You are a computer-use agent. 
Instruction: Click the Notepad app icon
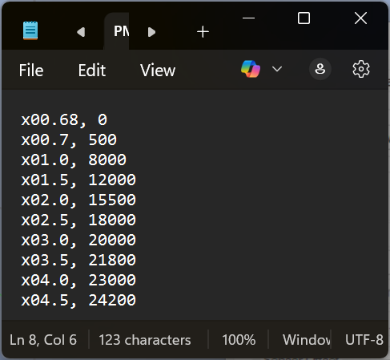(x=30, y=30)
